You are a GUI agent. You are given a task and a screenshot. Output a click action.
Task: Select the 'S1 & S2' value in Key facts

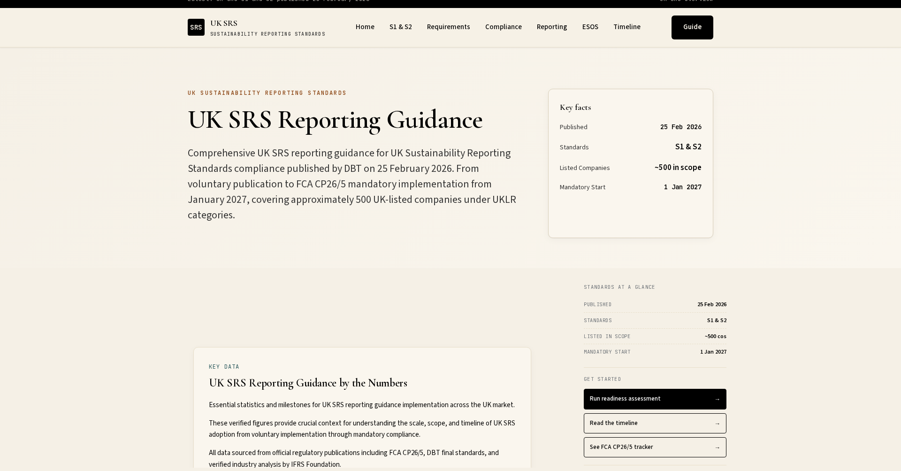tap(688, 147)
